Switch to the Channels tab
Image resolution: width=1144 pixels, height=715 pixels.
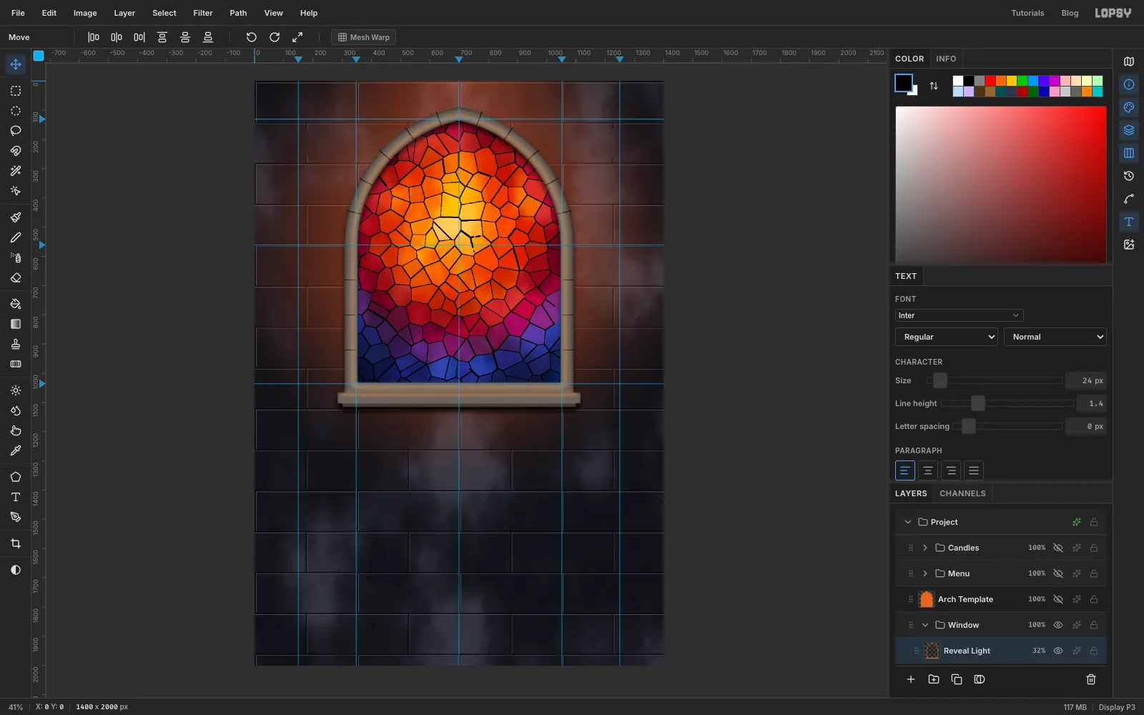(962, 493)
